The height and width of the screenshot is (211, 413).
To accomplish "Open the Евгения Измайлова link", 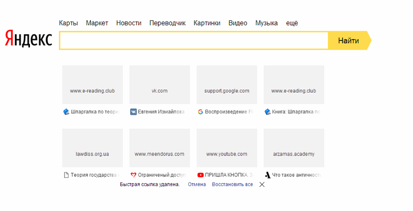I will (161, 112).
